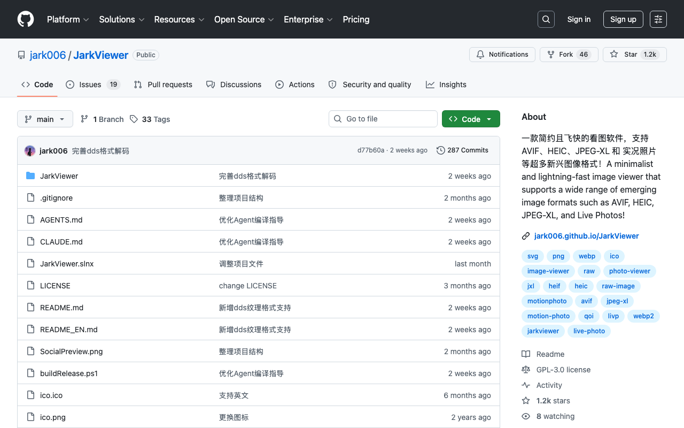Viewport: 684px width, 428px height.
Task: Open the ico.ico file
Action: pos(51,395)
